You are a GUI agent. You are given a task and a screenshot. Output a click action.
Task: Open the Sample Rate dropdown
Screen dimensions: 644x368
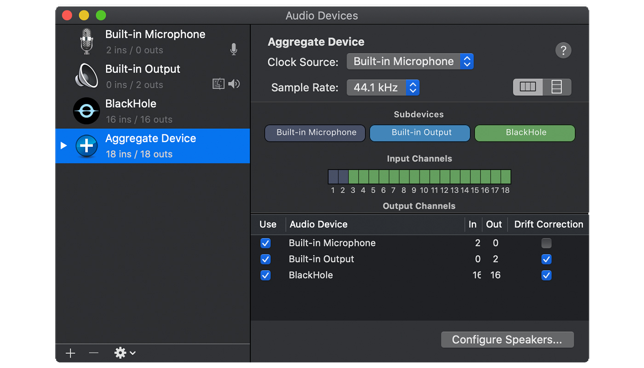383,87
